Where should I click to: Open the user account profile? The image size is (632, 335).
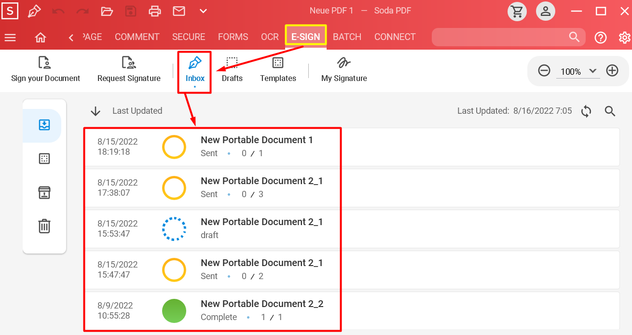(x=546, y=11)
